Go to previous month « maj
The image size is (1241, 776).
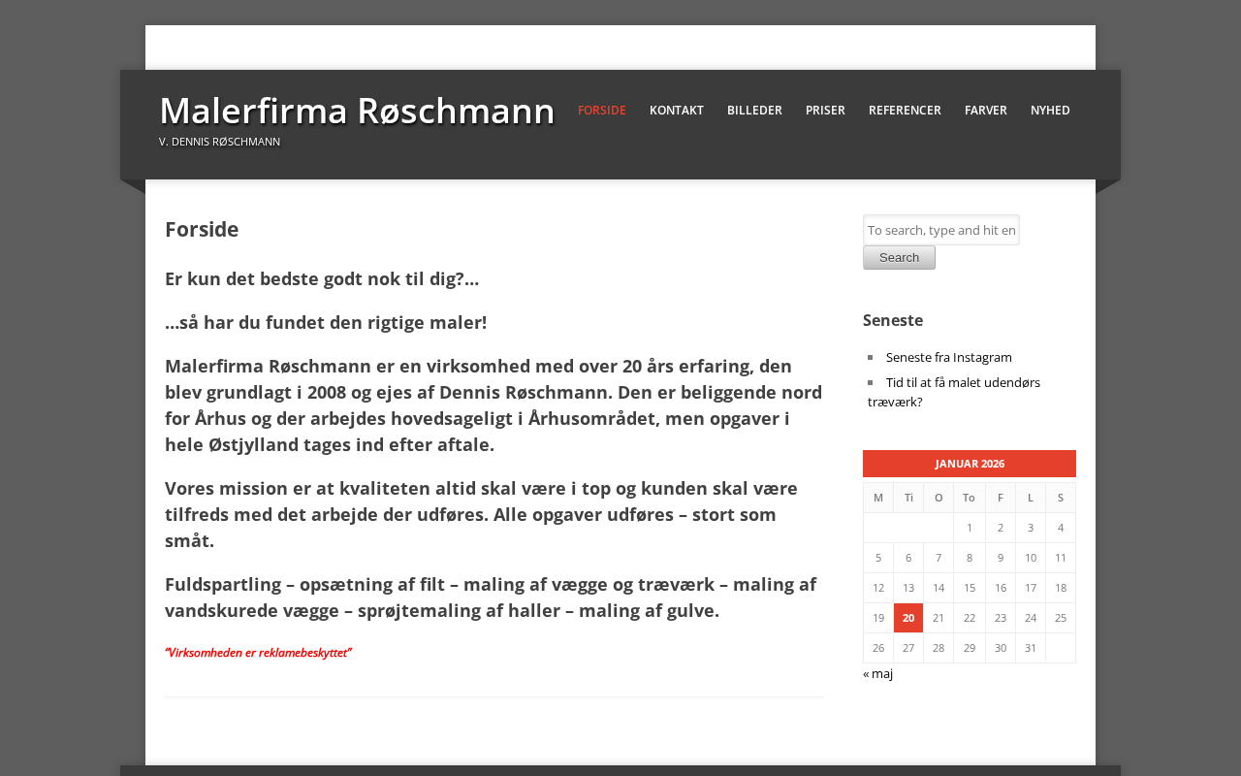(877, 673)
